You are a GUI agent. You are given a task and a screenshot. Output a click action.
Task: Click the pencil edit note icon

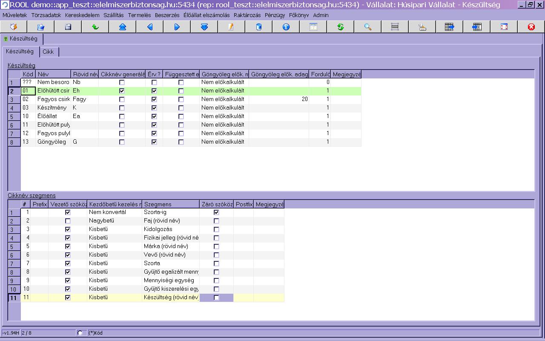pos(231,27)
